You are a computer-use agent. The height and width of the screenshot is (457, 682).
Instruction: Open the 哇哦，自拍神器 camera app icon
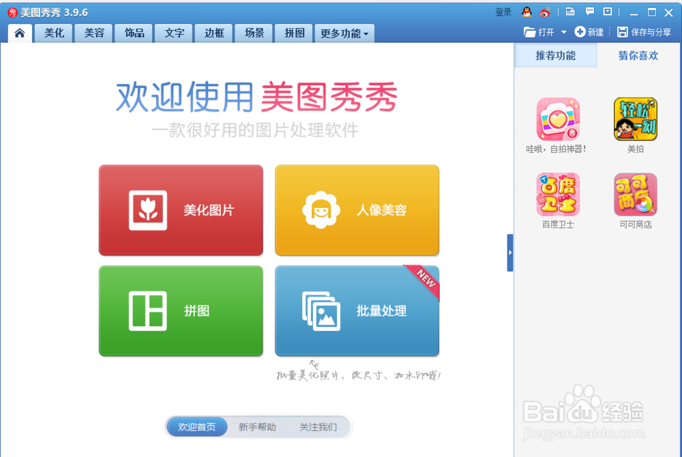pyautogui.click(x=558, y=119)
